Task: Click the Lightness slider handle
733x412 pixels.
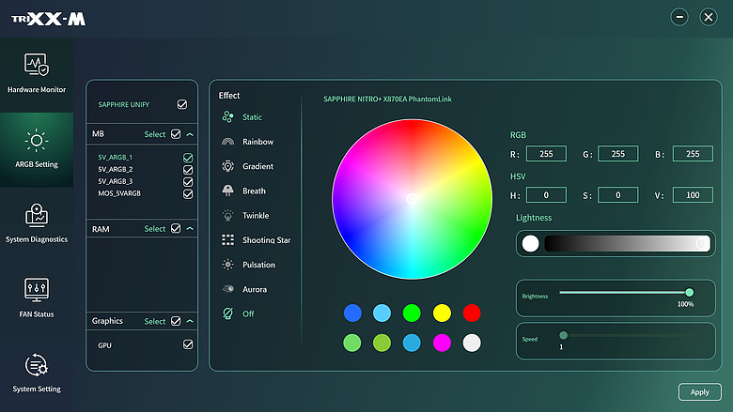Action: tap(701, 243)
